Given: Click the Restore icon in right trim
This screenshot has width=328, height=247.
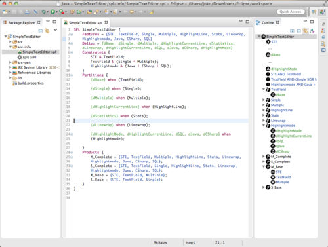Looking at the screenshot, I should pyautogui.click(x=323, y=24).
